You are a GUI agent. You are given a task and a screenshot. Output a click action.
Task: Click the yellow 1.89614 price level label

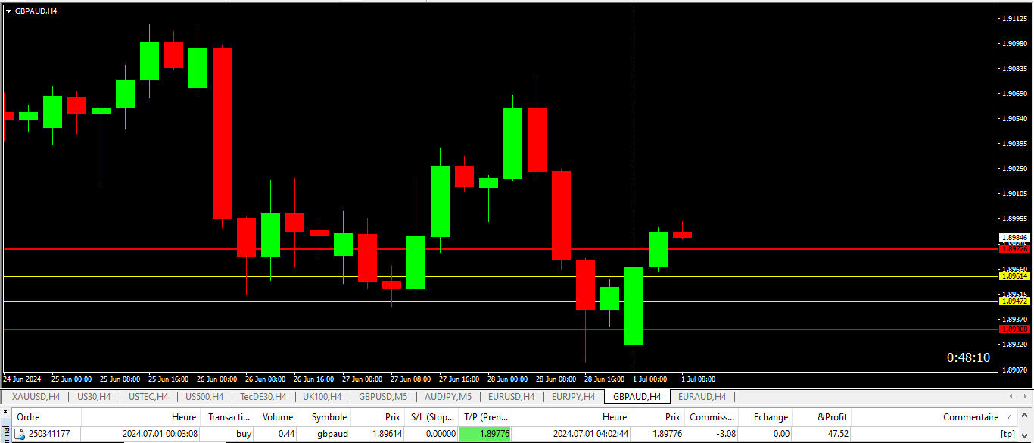tap(1014, 276)
